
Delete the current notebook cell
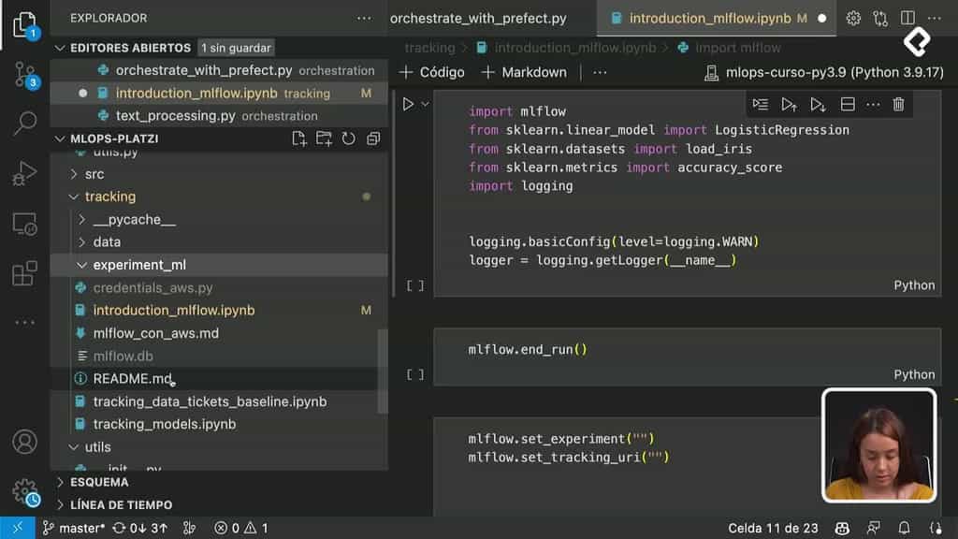point(898,104)
